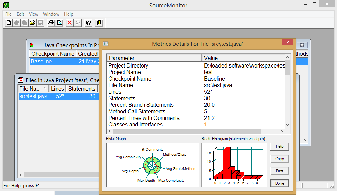Click the Help button in Metrics Details

click(x=279, y=146)
